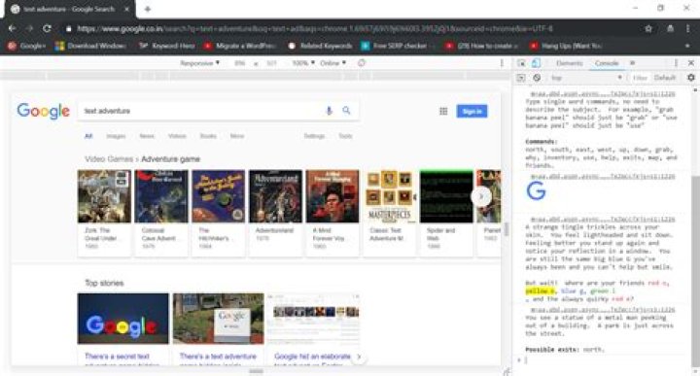Activate the inspect element picker icon

(x=521, y=63)
